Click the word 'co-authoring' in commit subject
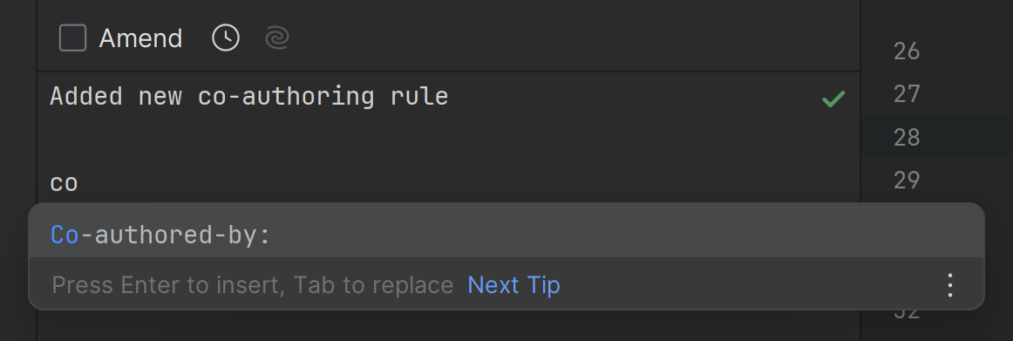 286,97
